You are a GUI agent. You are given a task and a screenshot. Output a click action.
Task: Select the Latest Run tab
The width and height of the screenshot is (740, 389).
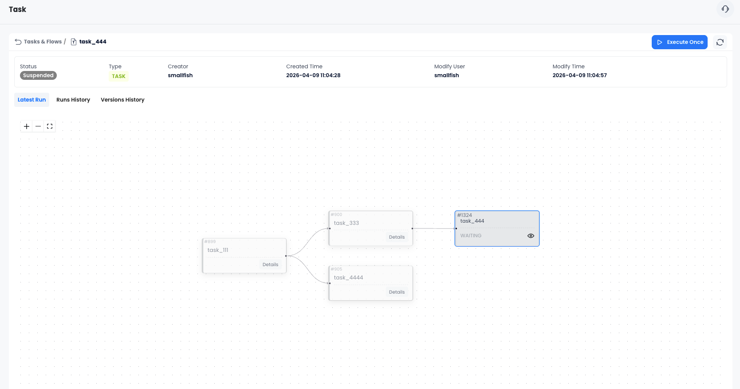pyautogui.click(x=32, y=100)
